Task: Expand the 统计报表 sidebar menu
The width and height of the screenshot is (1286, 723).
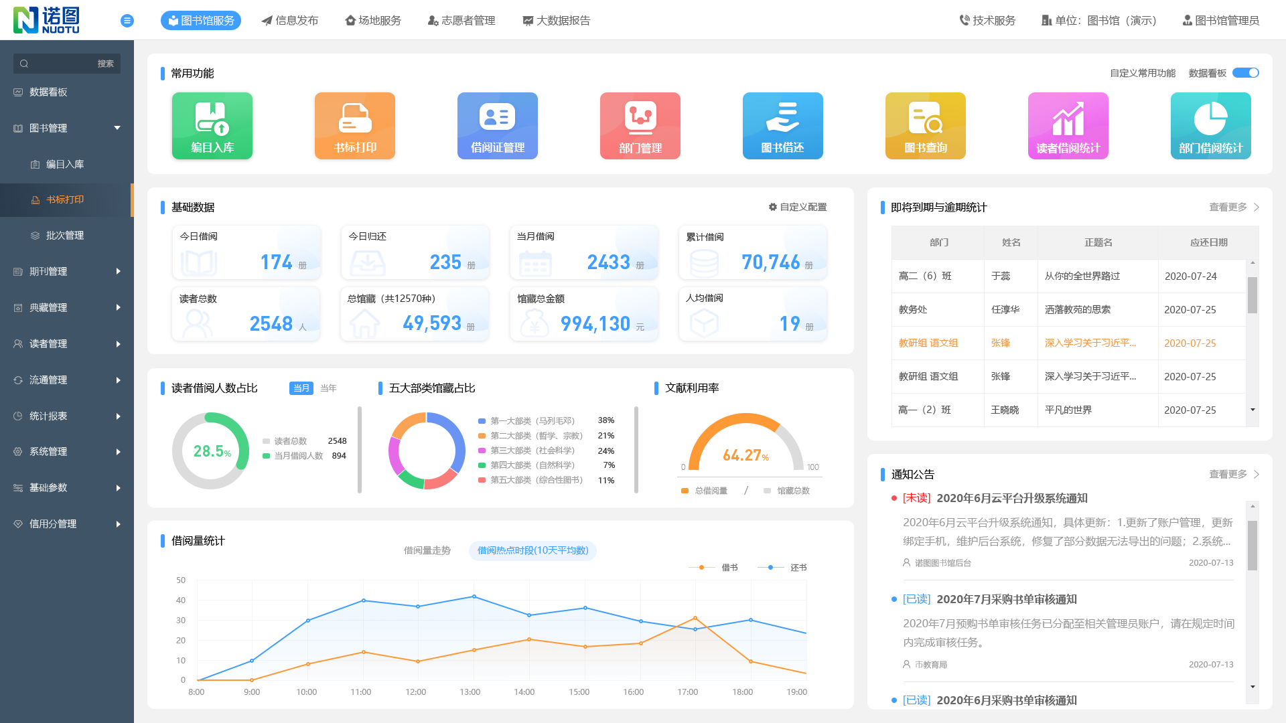Action: (x=67, y=416)
